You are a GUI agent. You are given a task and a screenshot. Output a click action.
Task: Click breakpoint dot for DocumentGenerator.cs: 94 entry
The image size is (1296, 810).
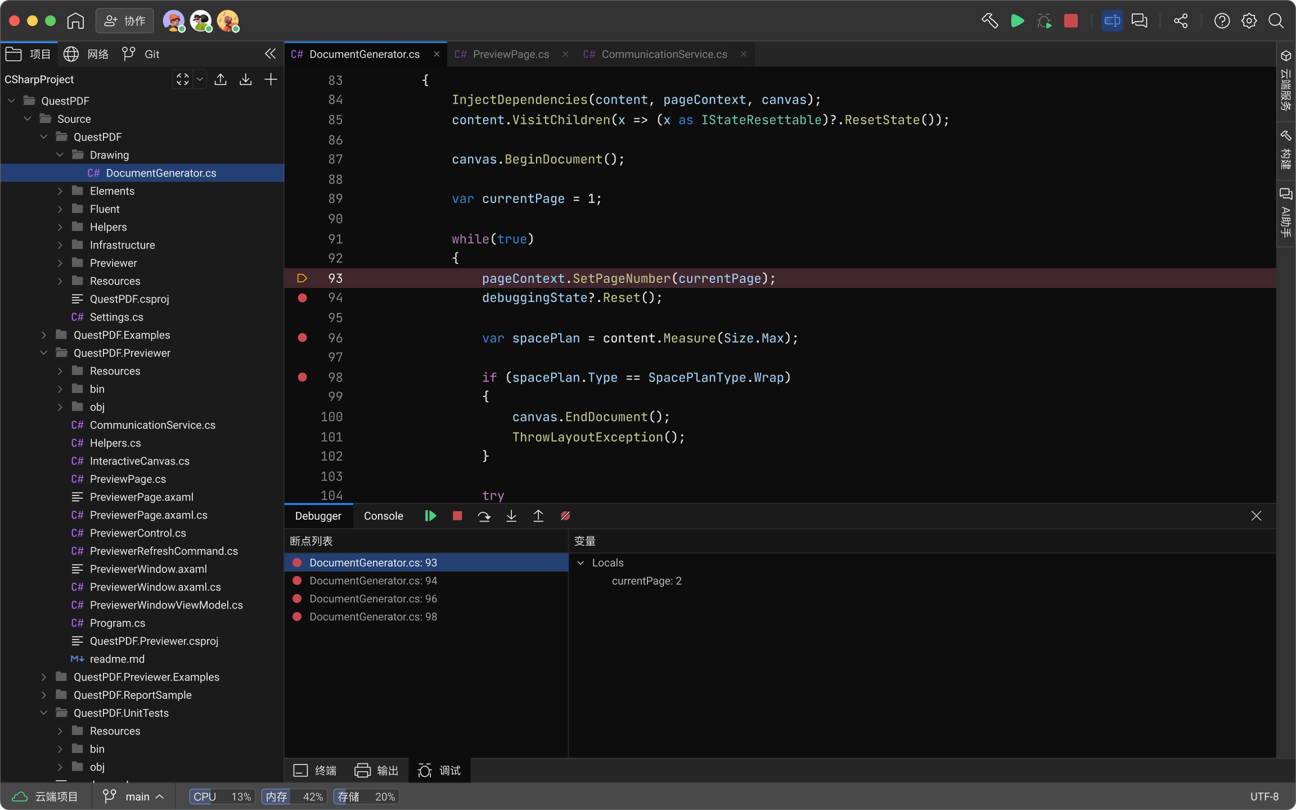[297, 580]
